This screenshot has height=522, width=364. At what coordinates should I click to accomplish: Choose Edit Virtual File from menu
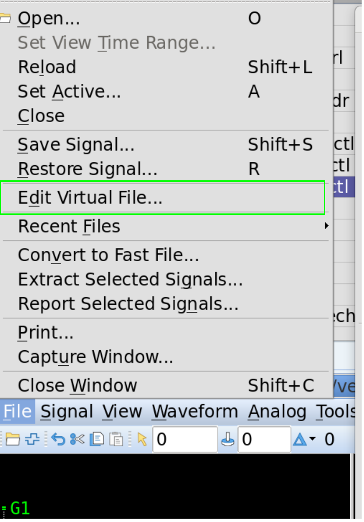point(90,198)
